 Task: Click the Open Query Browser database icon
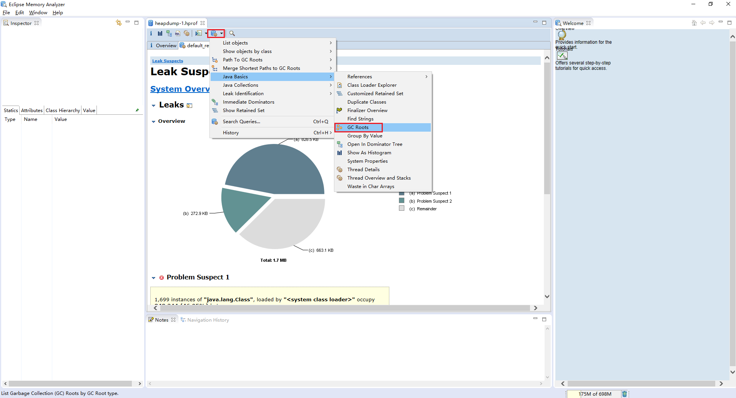[214, 33]
